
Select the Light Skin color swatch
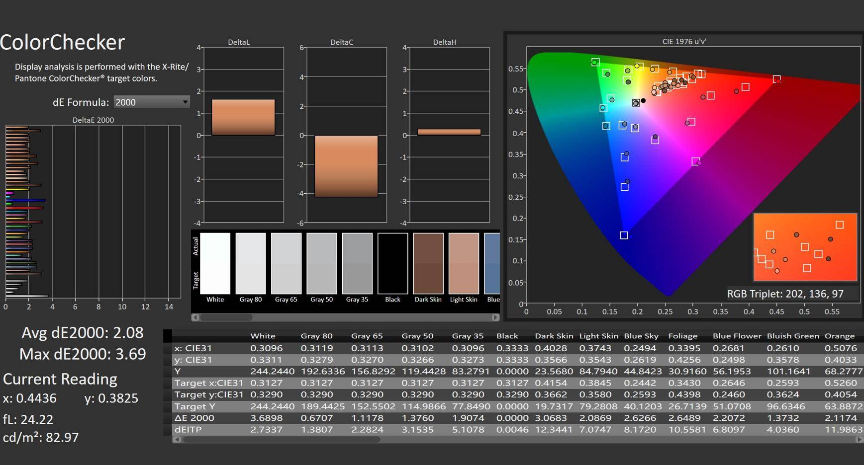464,263
